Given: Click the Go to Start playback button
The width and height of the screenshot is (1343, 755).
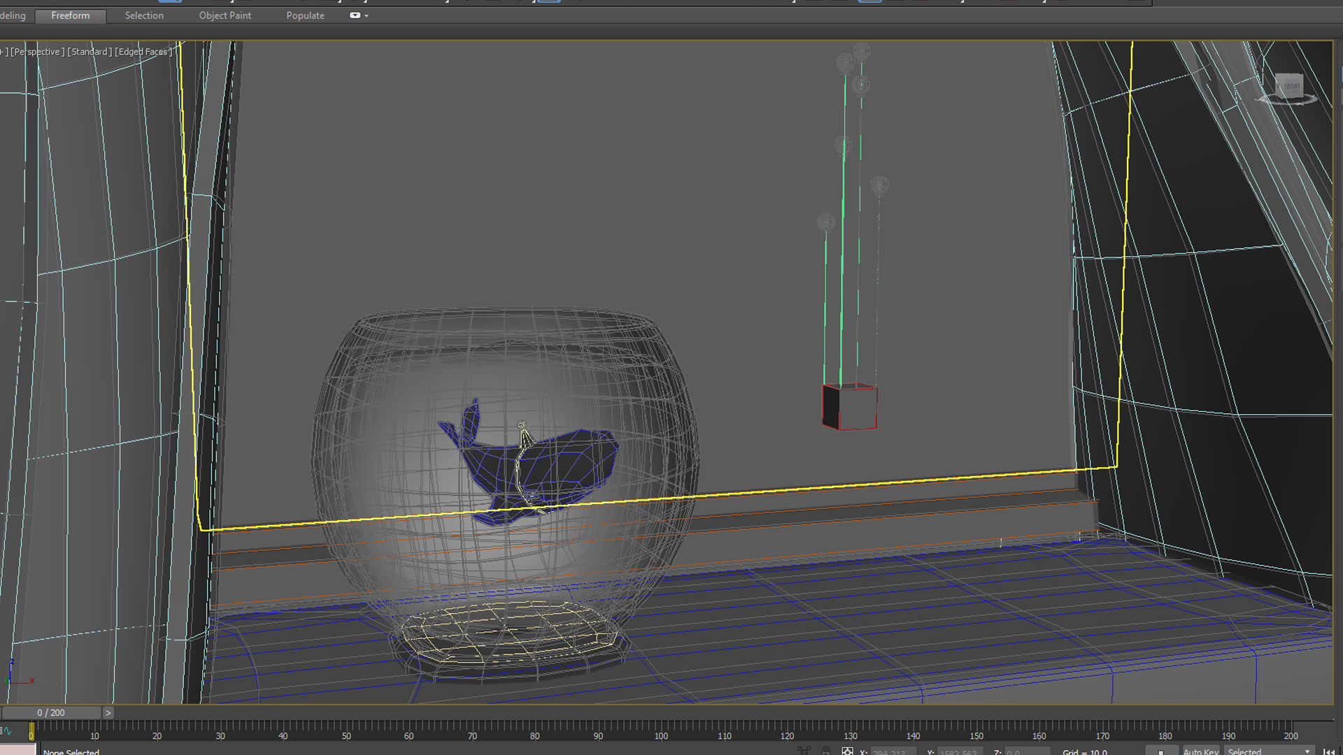Looking at the screenshot, I should [1328, 752].
